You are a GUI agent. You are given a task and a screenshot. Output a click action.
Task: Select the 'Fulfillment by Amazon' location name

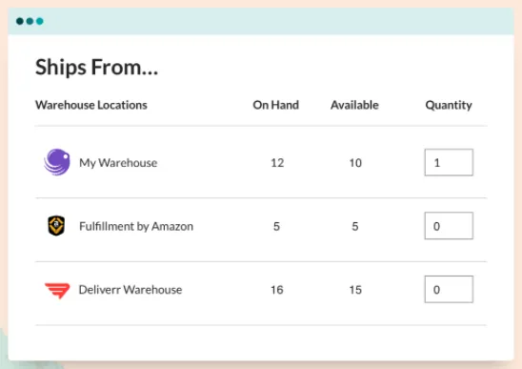tap(136, 226)
